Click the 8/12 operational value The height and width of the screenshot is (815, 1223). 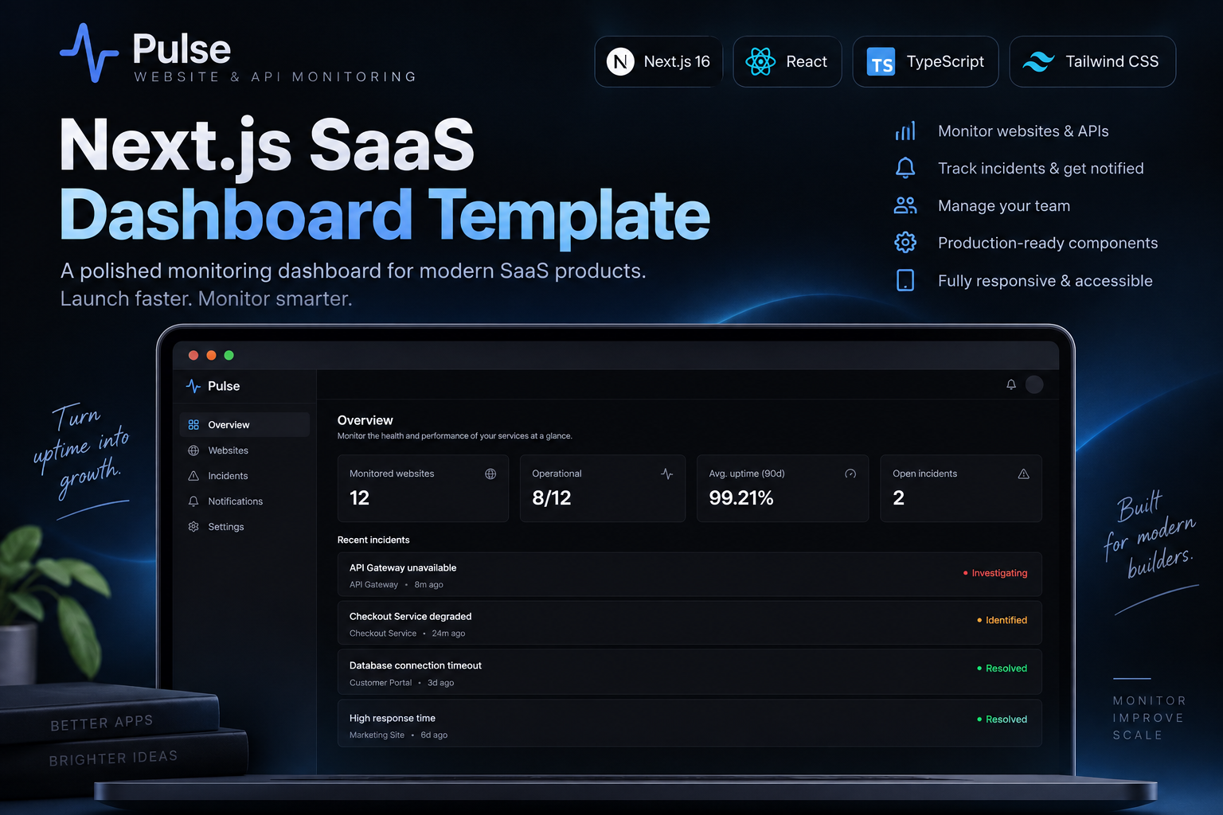(x=552, y=498)
